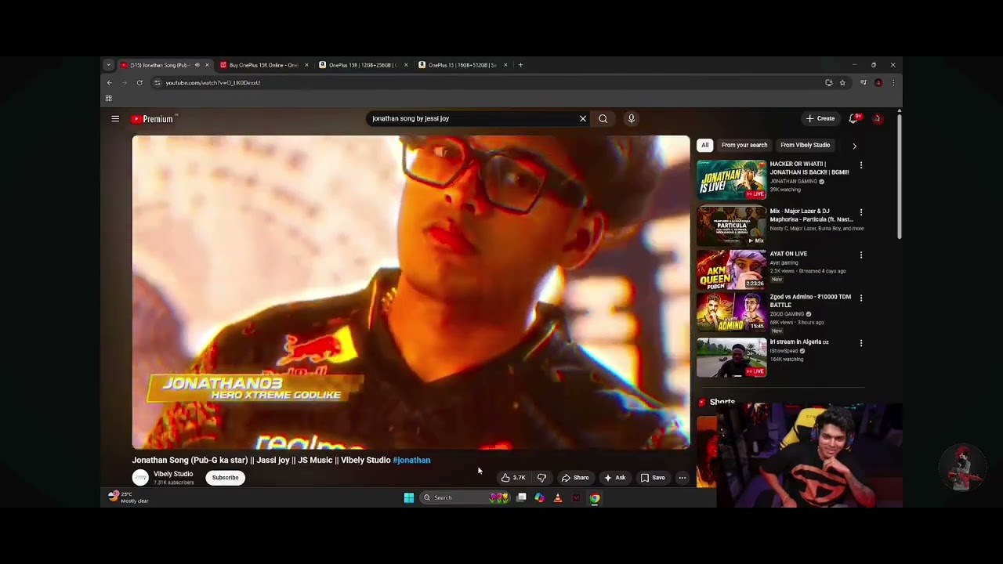The image size is (1003, 564).
Task: Like the video with the thumbs up
Action: 513,478
